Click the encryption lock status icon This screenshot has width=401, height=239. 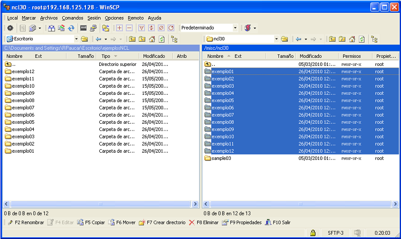click(313, 233)
